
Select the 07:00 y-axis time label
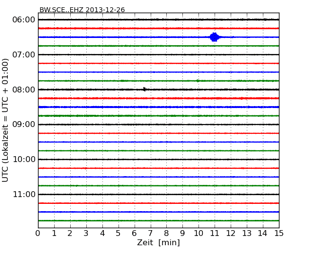click(x=23, y=54)
